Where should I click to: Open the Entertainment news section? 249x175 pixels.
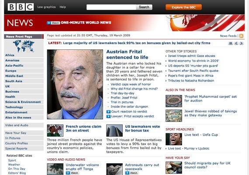coord(24,112)
